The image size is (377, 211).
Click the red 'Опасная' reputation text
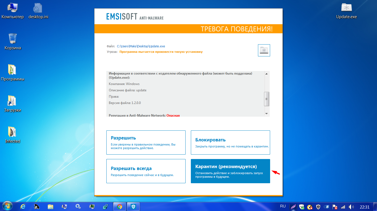[173, 116]
